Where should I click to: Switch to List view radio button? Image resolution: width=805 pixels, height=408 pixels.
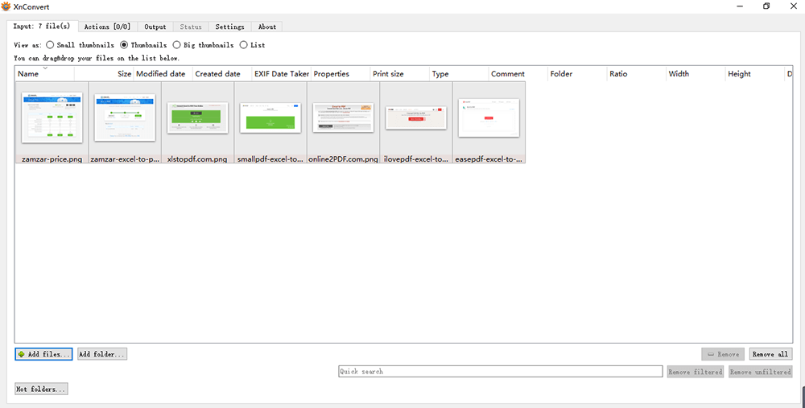(x=244, y=45)
